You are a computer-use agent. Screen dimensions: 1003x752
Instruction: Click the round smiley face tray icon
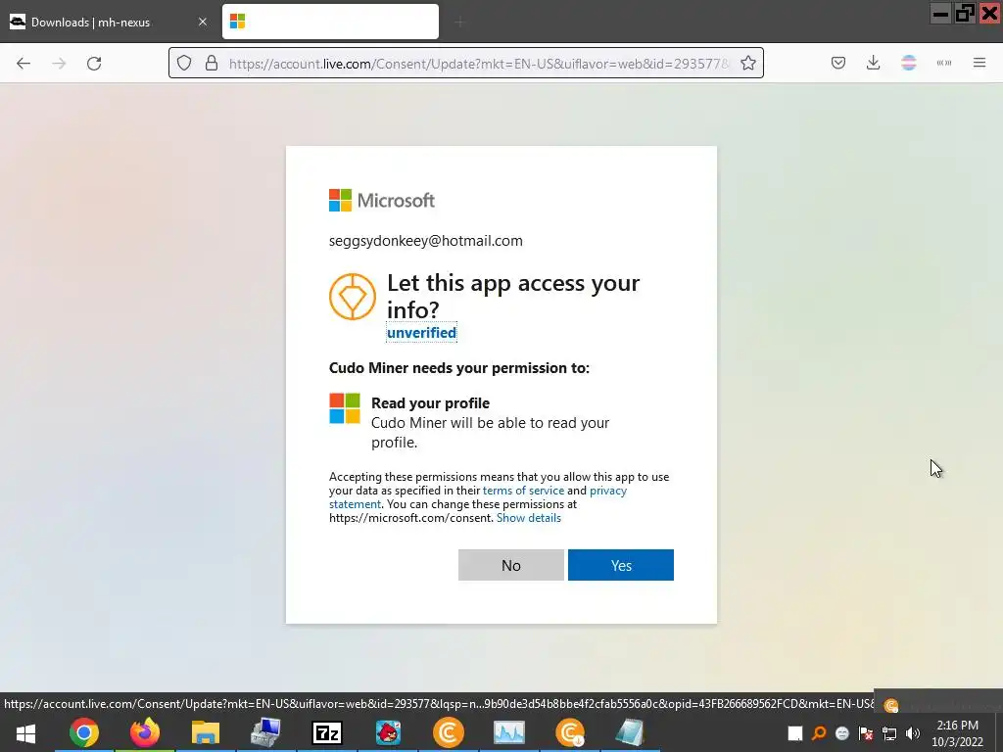coord(842,733)
